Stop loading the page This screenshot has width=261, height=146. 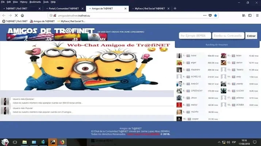click(x=16, y=15)
